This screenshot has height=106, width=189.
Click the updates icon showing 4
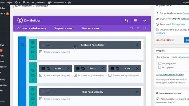[17, 2]
